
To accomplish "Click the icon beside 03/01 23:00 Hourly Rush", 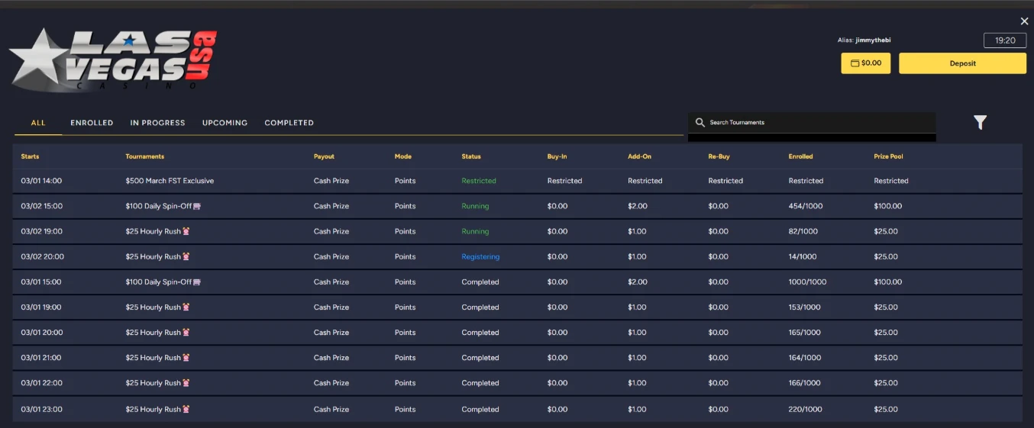I will pos(186,409).
